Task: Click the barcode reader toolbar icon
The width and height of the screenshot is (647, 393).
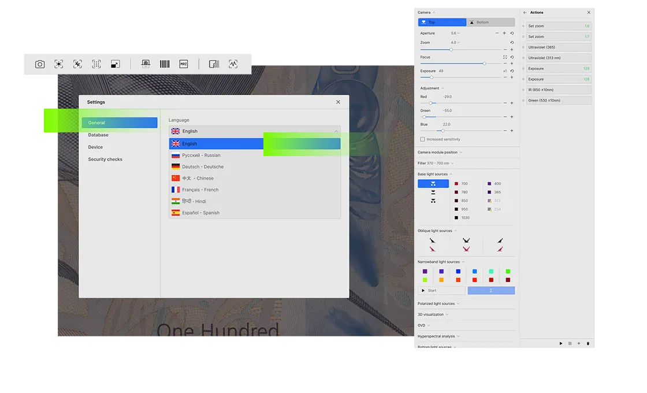Action: [x=165, y=64]
